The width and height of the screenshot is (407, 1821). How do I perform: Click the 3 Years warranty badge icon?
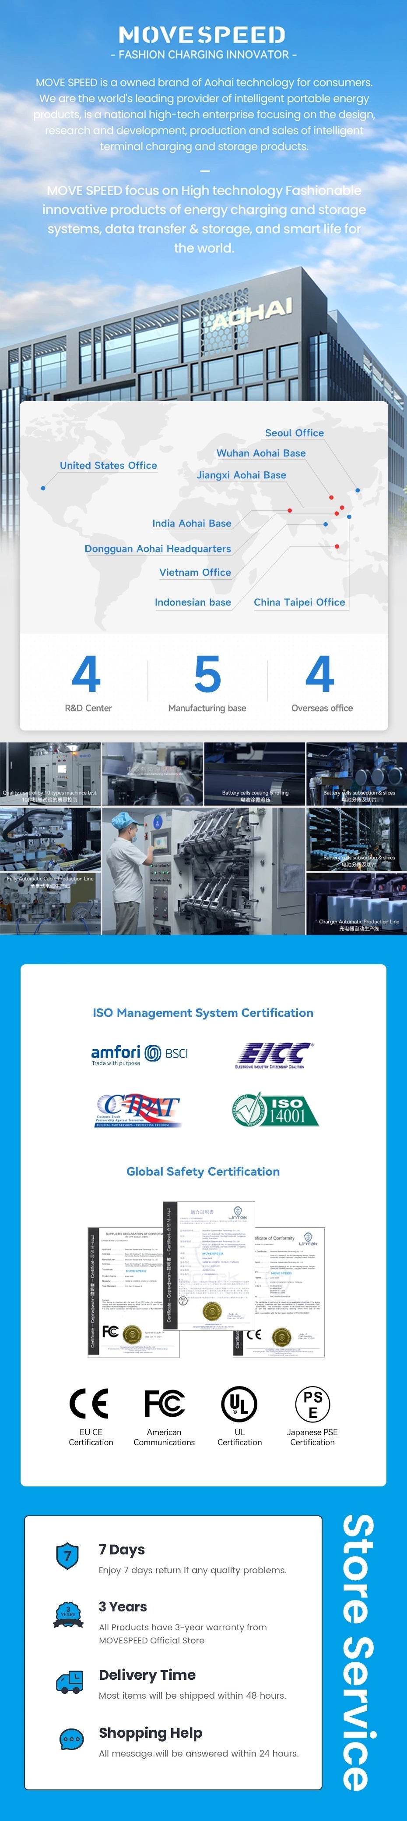click(68, 1614)
